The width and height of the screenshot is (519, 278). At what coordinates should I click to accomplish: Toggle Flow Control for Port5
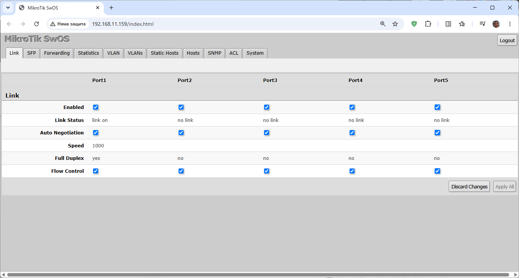pyautogui.click(x=437, y=171)
